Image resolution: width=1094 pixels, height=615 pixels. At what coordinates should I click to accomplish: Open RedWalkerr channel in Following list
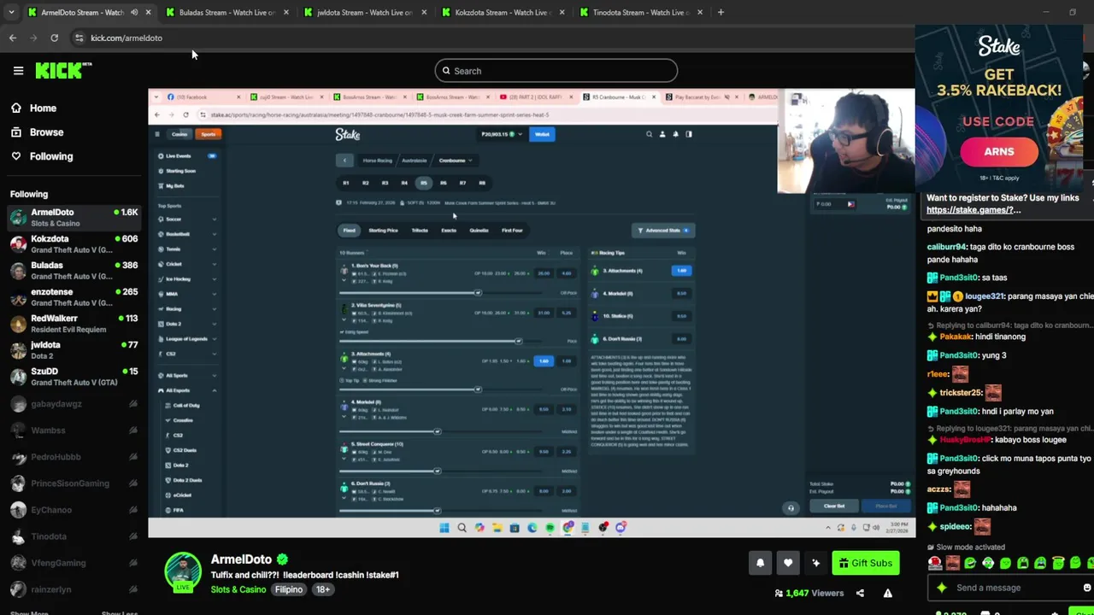point(74,323)
